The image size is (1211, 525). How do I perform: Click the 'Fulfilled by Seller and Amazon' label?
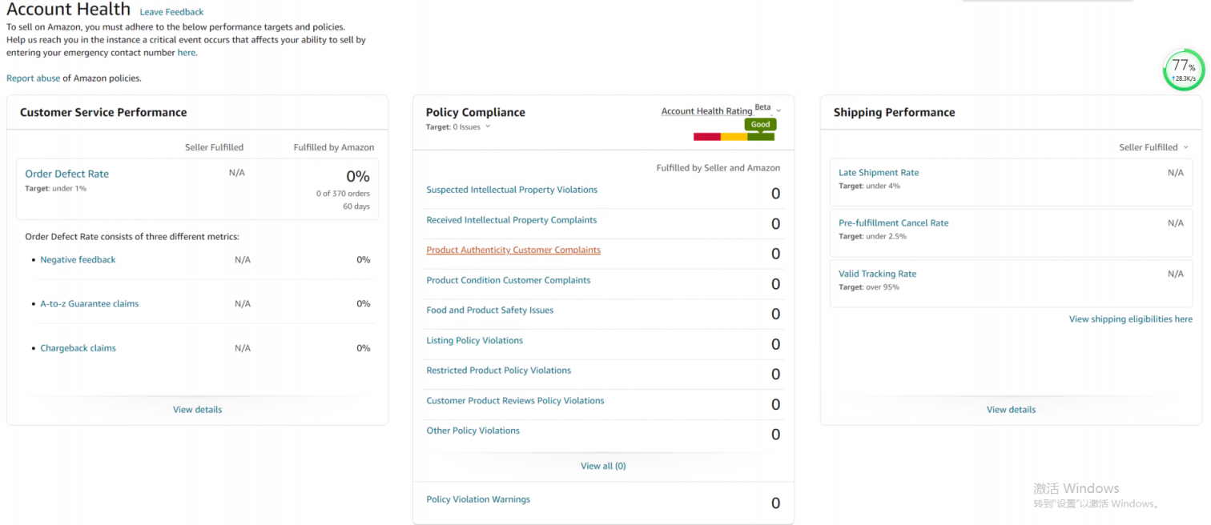(718, 168)
